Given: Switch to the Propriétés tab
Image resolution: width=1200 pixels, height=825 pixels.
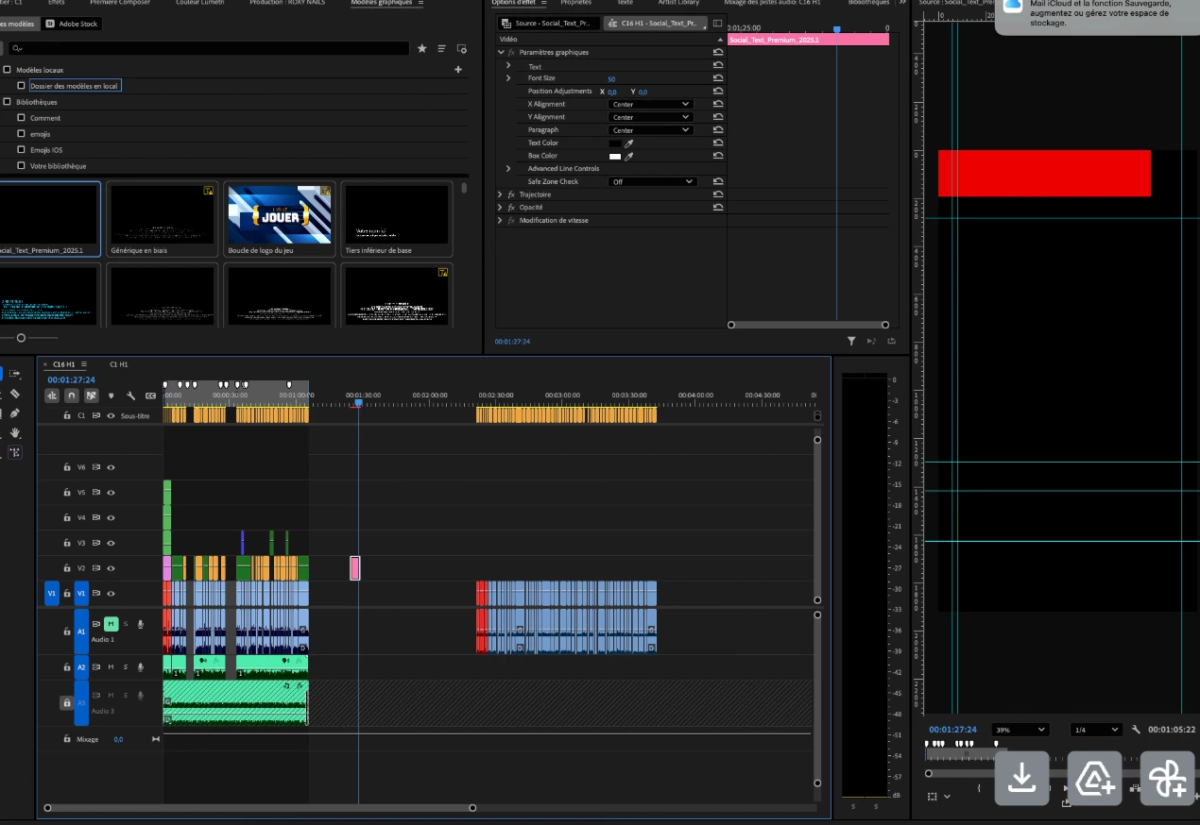Looking at the screenshot, I should click(x=576, y=3).
